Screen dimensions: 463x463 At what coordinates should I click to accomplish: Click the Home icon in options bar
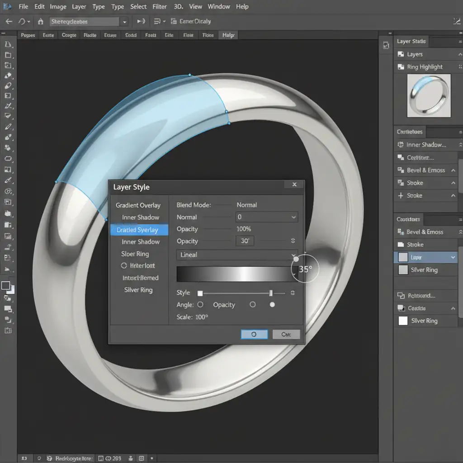click(x=41, y=21)
